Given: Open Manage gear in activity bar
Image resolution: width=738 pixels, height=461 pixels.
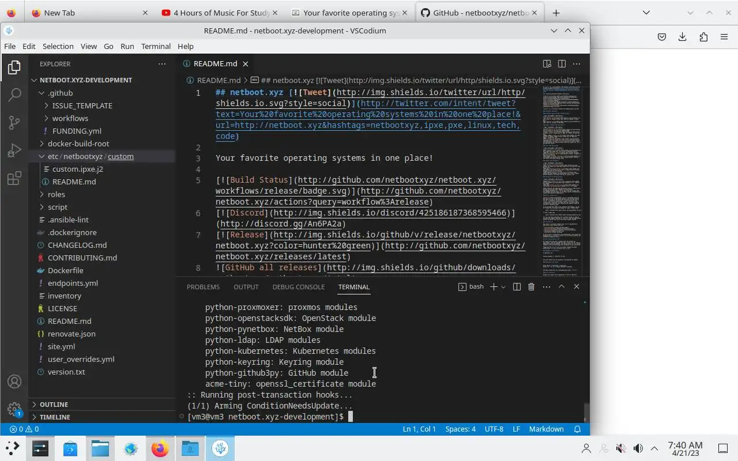Looking at the screenshot, I should 14,409.
